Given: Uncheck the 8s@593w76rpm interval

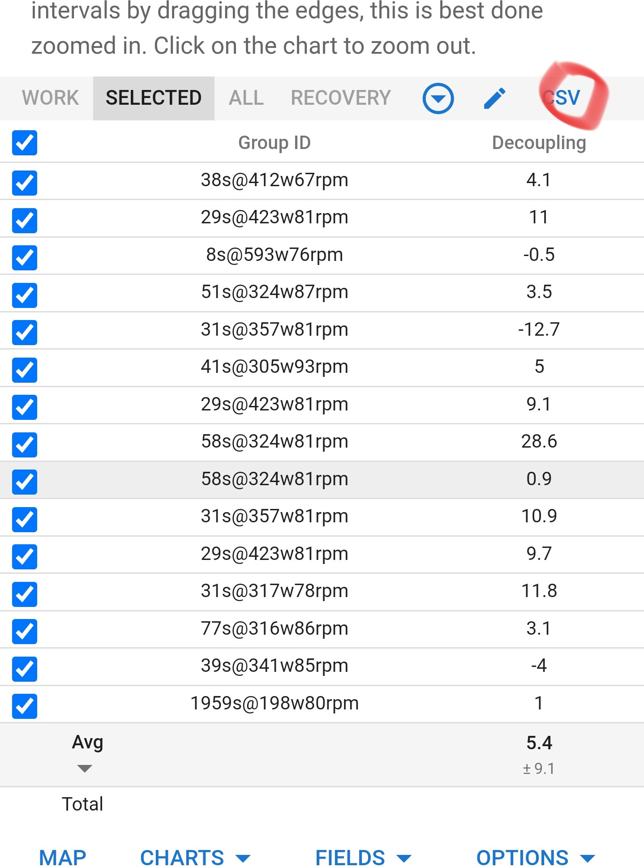Looking at the screenshot, I should (x=25, y=258).
